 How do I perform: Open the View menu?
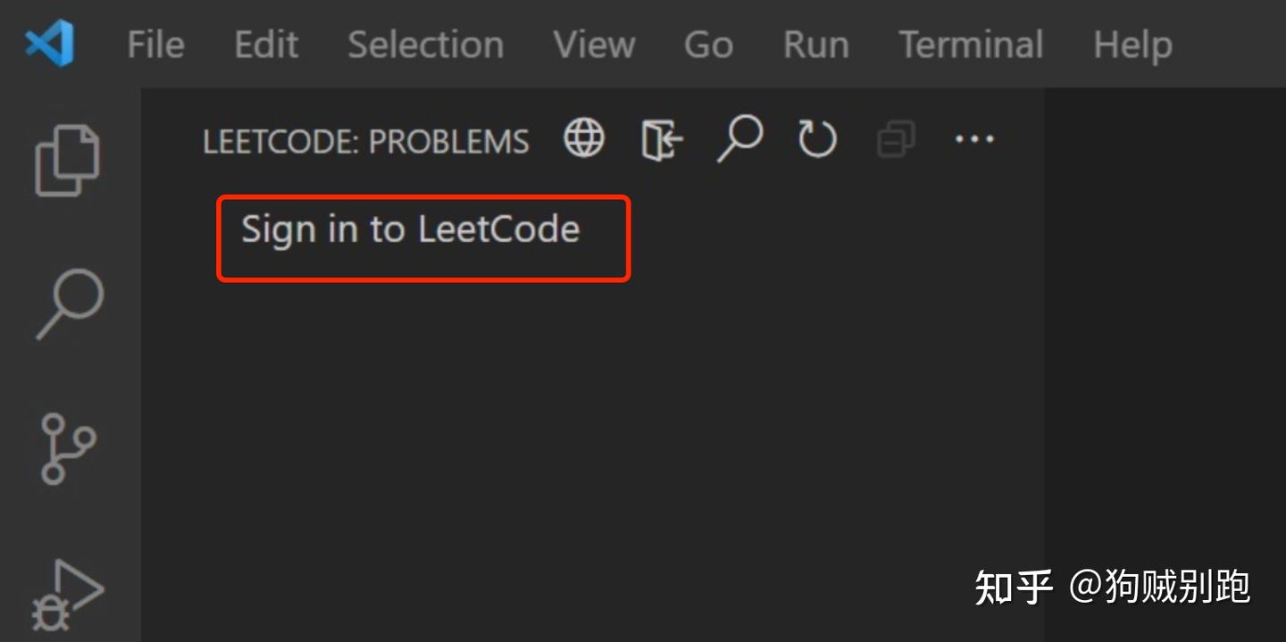tap(594, 45)
